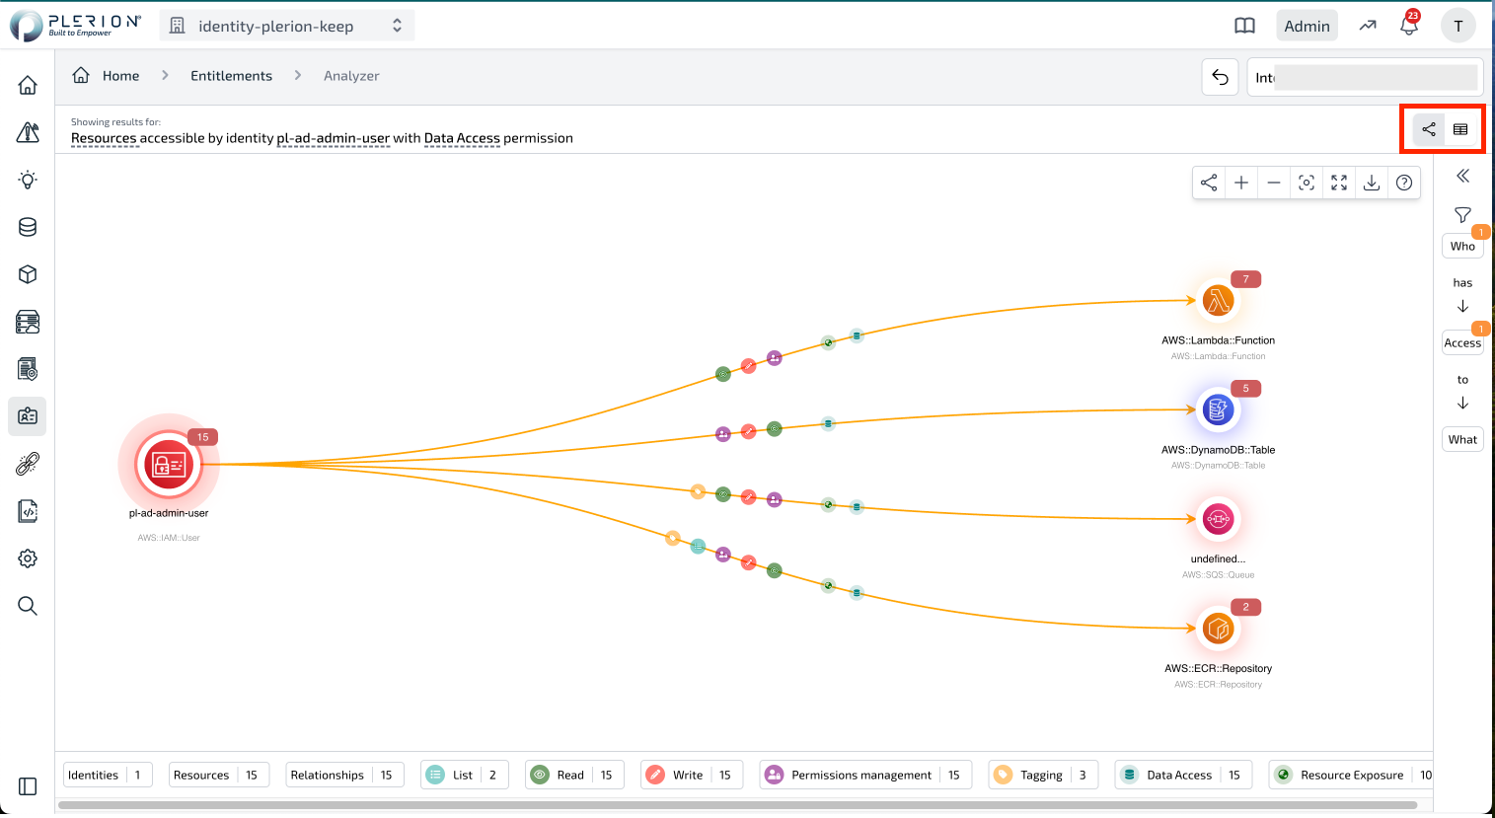The height and width of the screenshot is (818, 1495).
Task: Click the 7 badge on Lambda node
Action: point(1245,279)
